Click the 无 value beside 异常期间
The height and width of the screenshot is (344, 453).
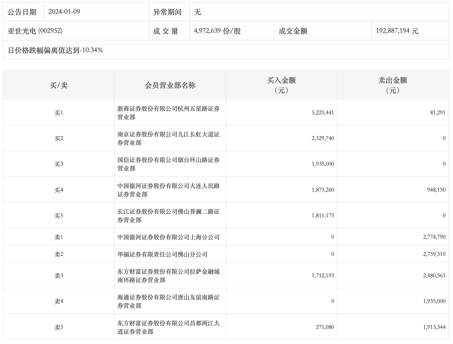198,12
